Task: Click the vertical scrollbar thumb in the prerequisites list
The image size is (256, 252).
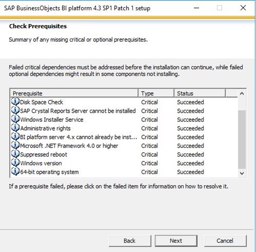Action: (x=242, y=139)
